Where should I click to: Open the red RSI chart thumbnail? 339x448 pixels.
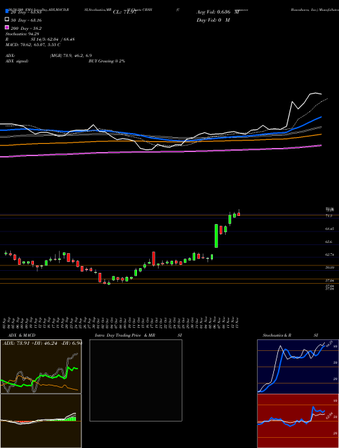pos(298,421)
